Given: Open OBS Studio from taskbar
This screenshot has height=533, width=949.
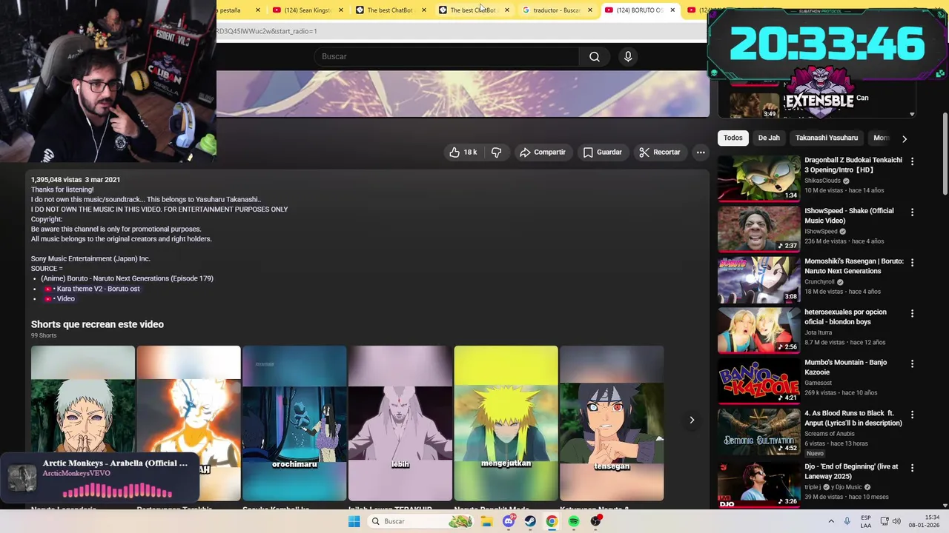Looking at the screenshot, I should (x=595, y=521).
